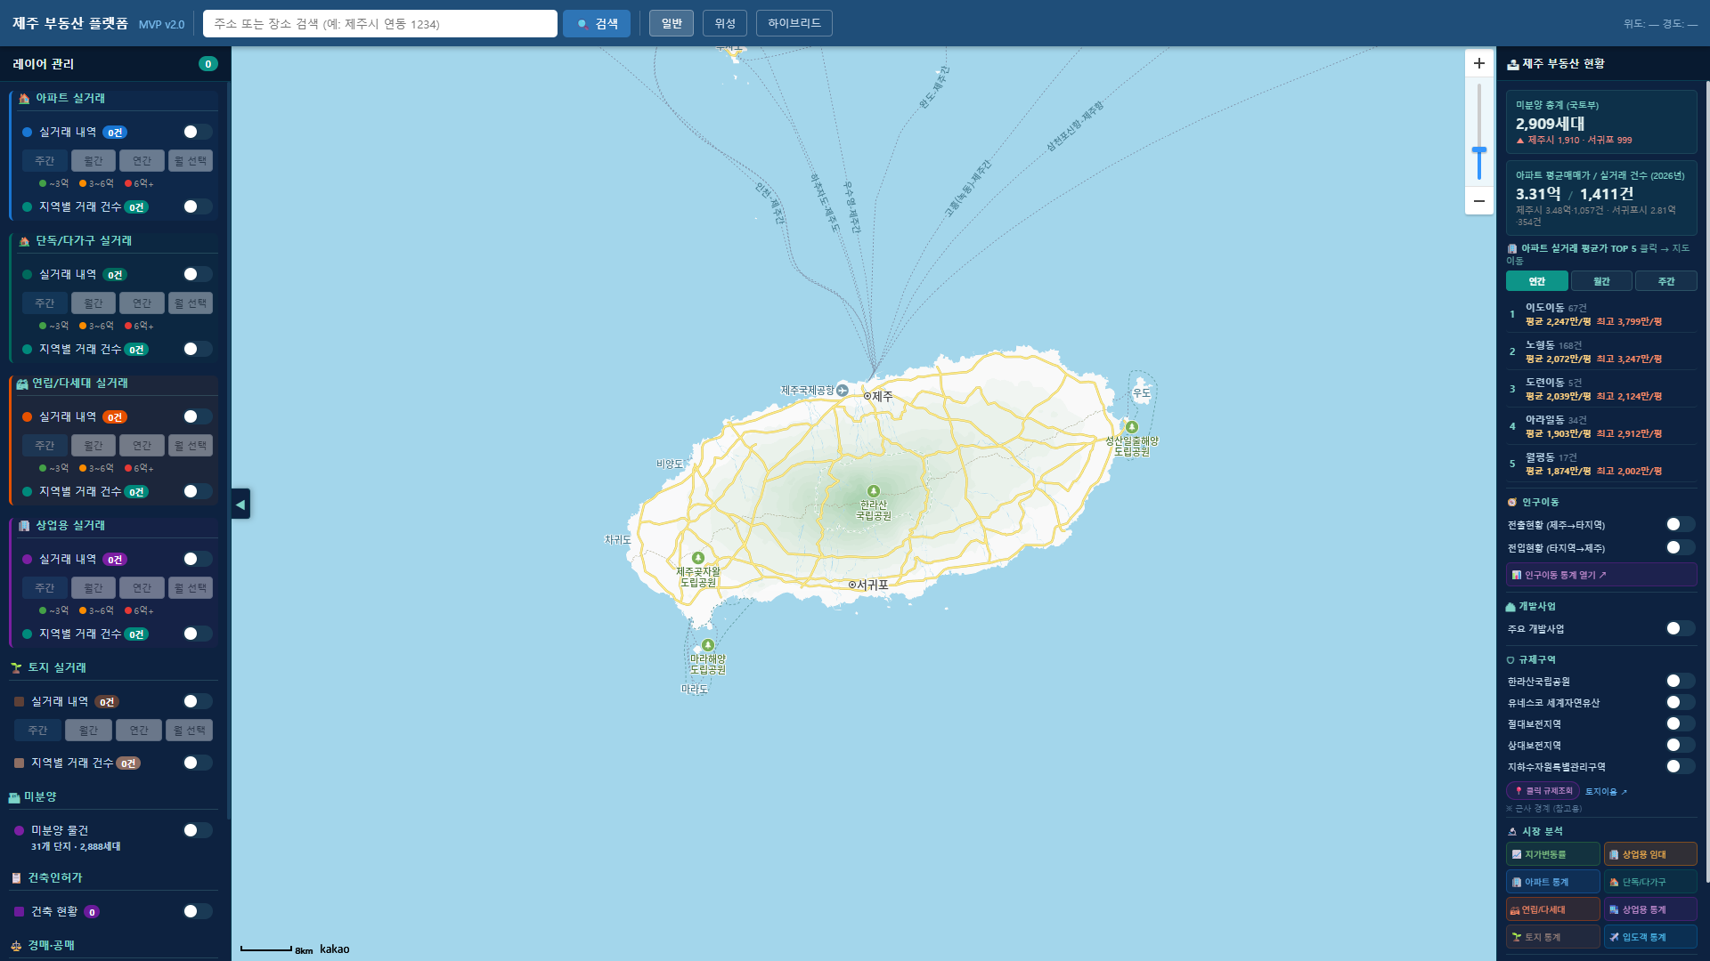The image size is (1710, 961).
Task: Click the 제주 부동산 현황 header icon
Action: click(1512, 64)
